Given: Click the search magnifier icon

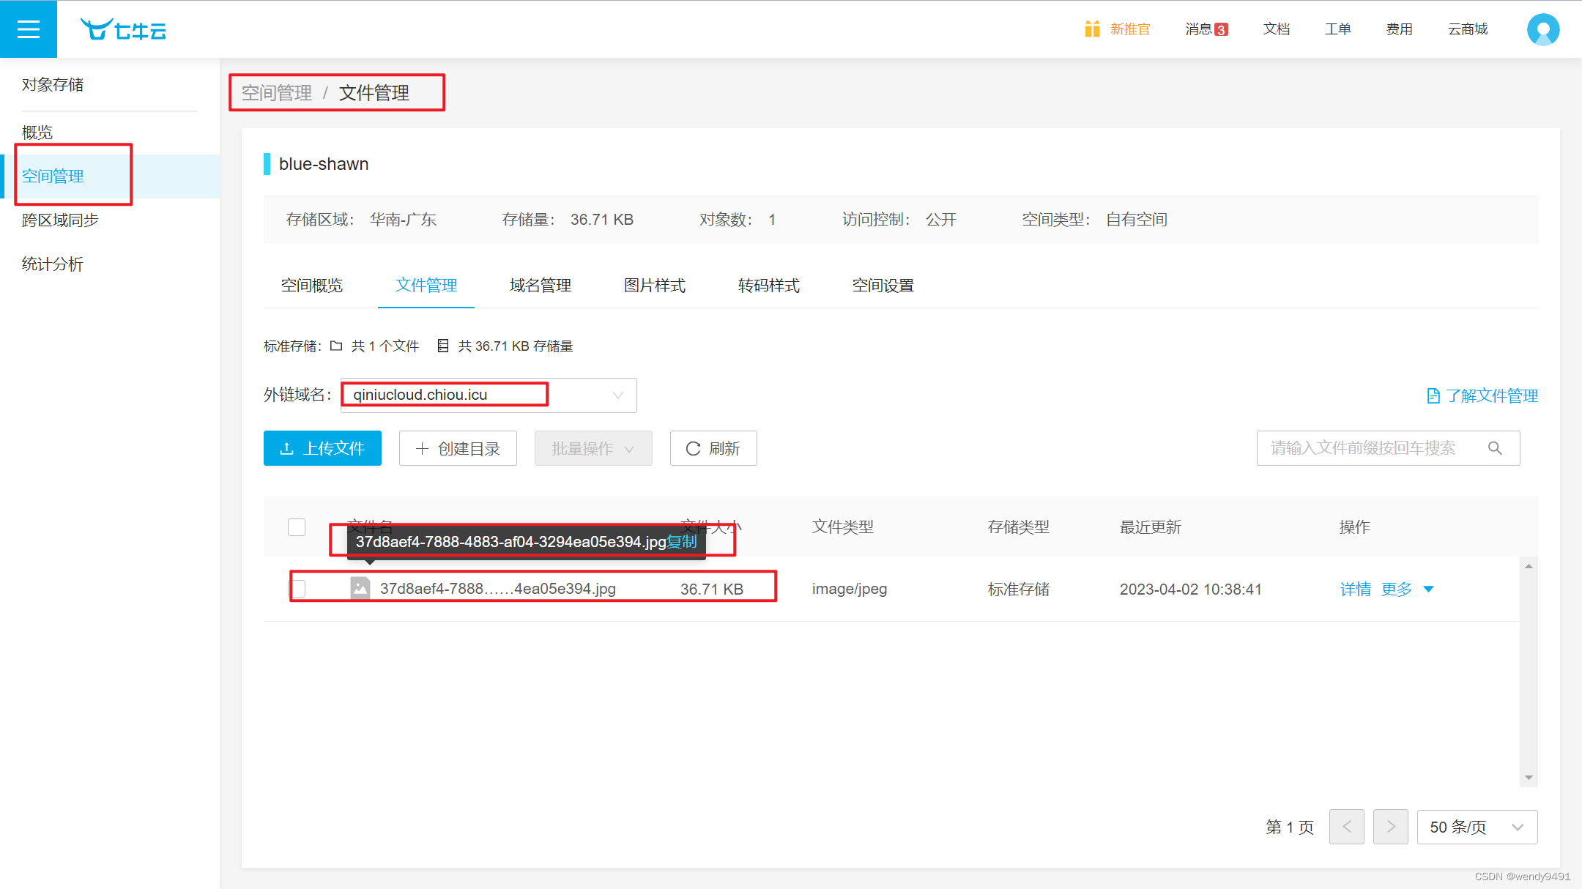Looking at the screenshot, I should [x=1495, y=448].
